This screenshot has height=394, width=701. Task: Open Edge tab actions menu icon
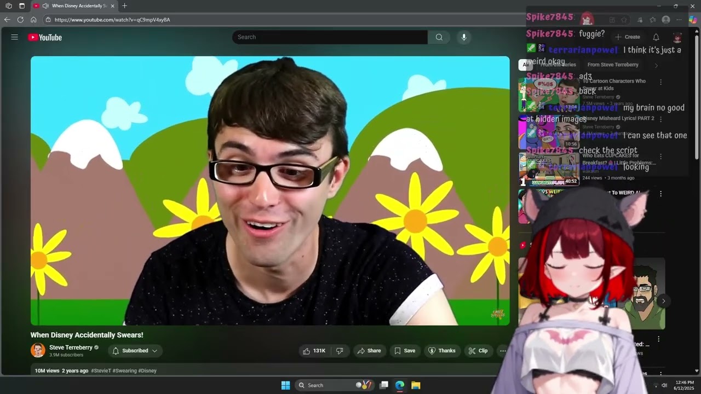[22, 6]
